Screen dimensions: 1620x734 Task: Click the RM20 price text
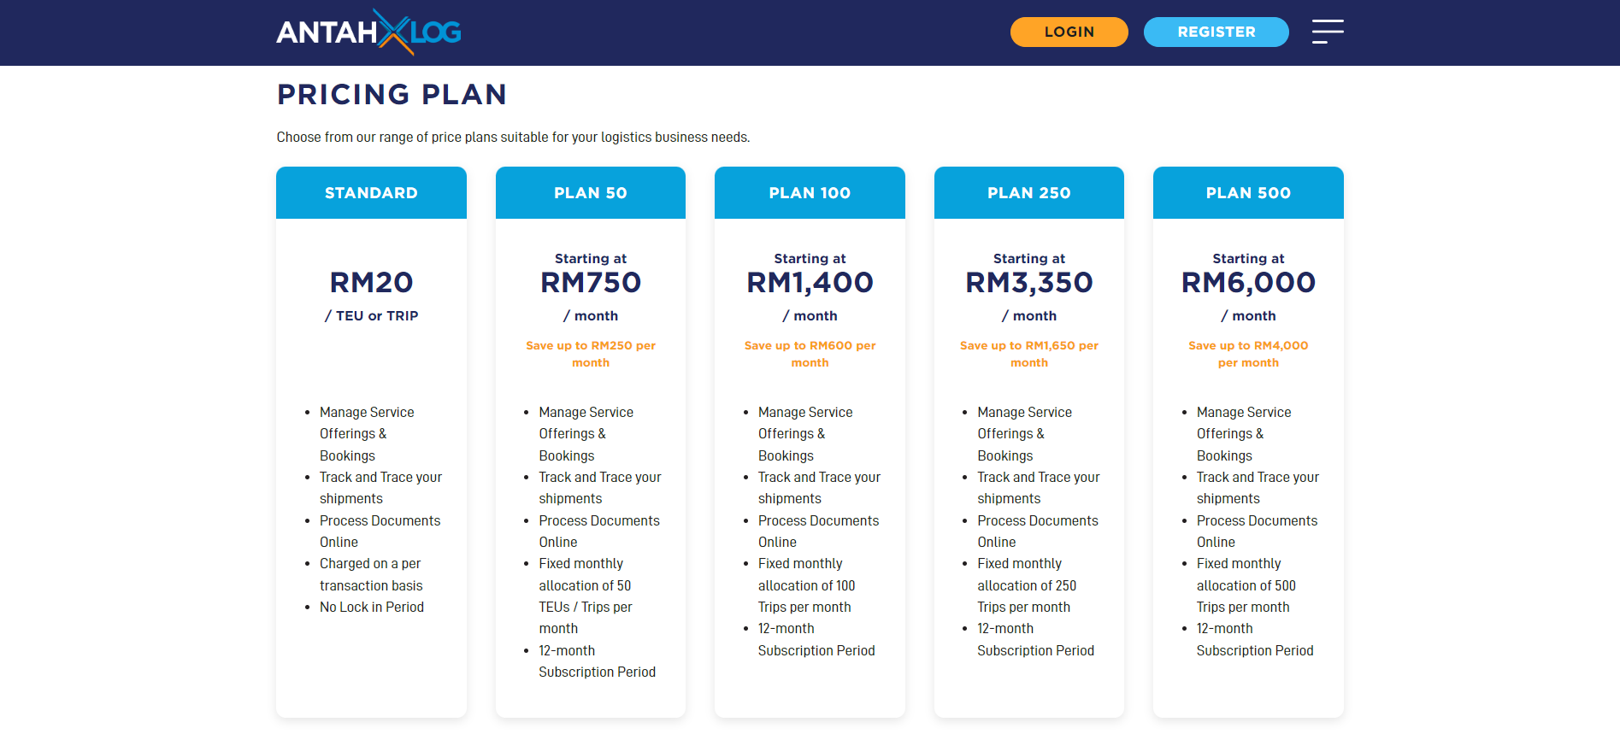tap(371, 282)
